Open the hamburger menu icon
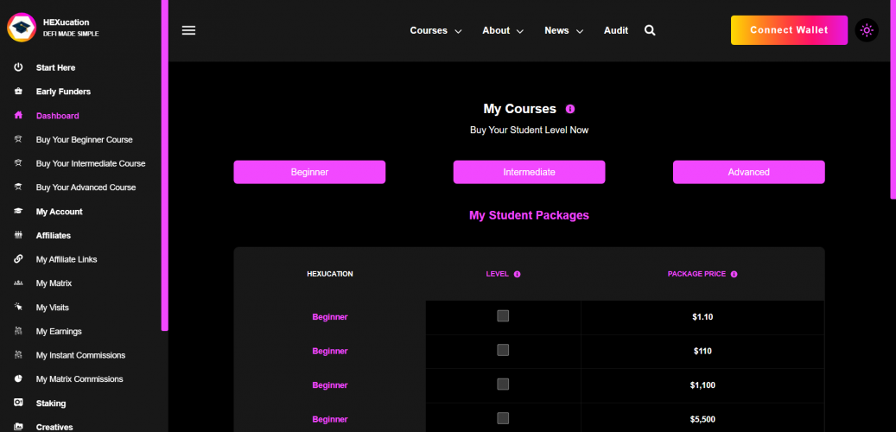The width and height of the screenshot is (896, 432). (188, 30)
